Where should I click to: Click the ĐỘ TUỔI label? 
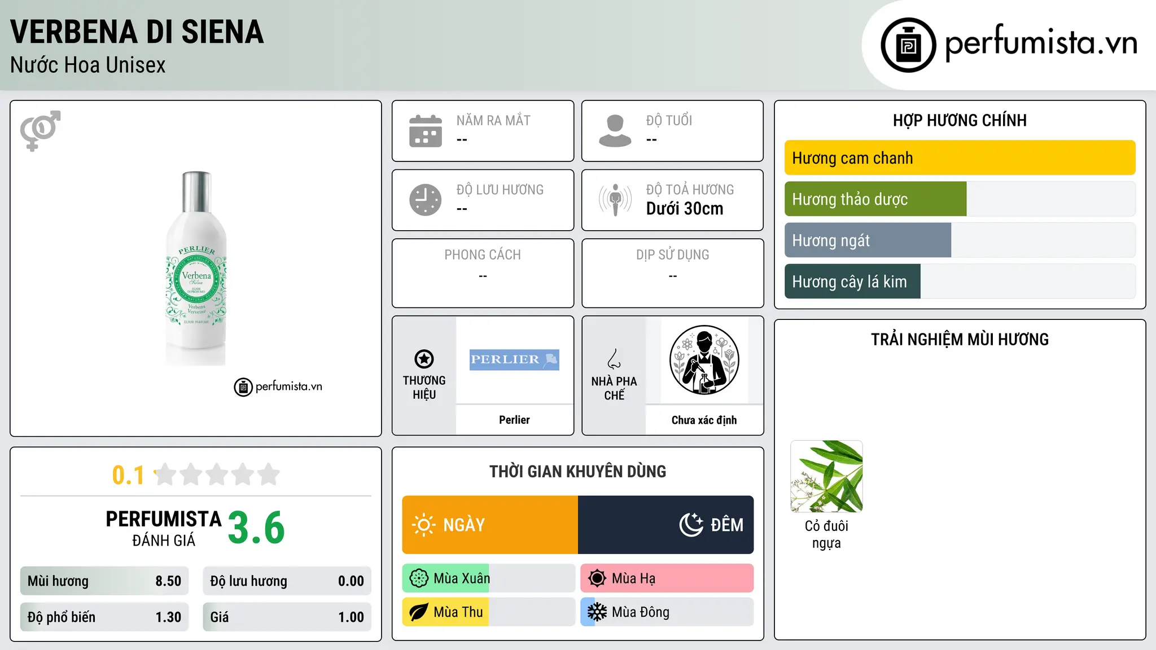[669, 121]
